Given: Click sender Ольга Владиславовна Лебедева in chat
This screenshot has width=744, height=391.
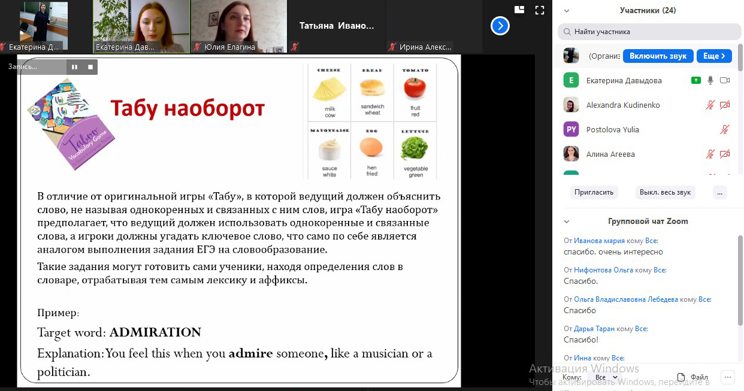Looking at the screenshot, I should point(626,299).
